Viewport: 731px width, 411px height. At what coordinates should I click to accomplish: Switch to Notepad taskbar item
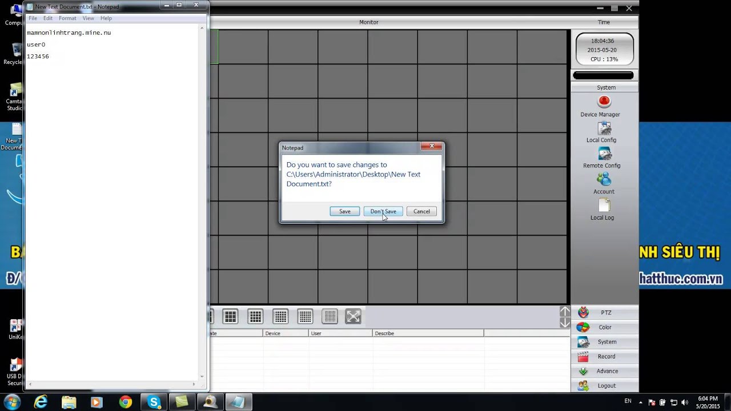click(239, 402)
